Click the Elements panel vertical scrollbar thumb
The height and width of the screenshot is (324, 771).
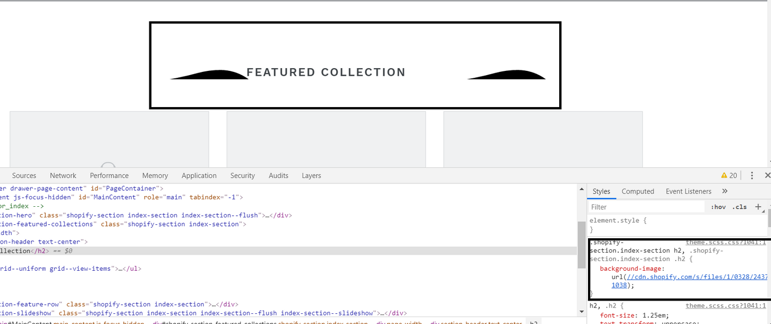point(582,245)
